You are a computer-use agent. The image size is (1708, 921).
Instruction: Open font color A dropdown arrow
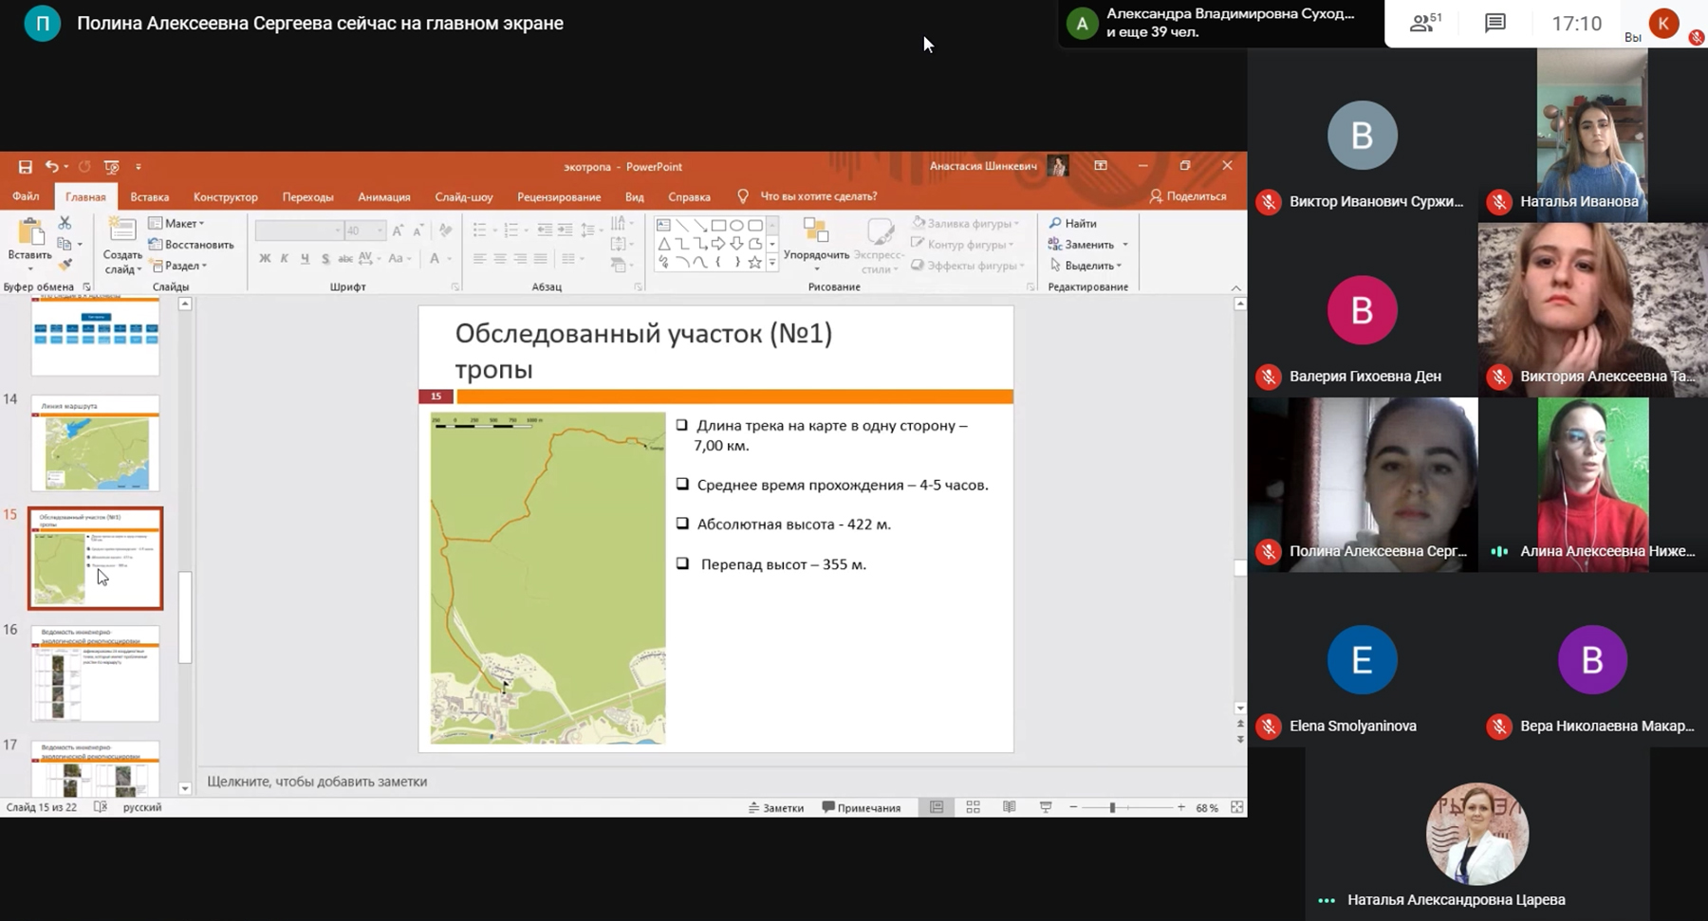click(449, 258)
